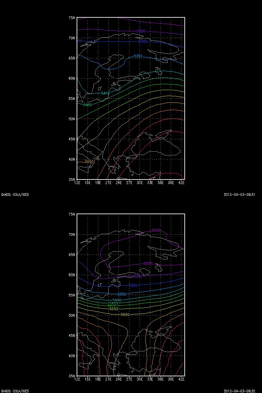Select the 35N latitude label of upper plot
Screen dimensions: 262x393
click(x=72, y=179)
